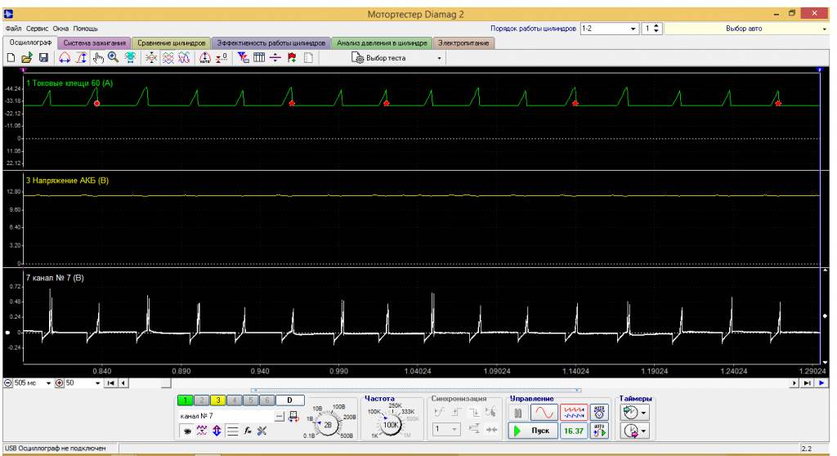Image resolution: width=837 pixels, height=456 pixels.
Task: Jump to the start of the recording
Action: 110,382
